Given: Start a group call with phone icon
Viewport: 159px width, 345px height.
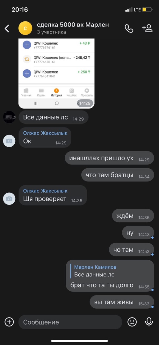Looking at the screenshot, I should click(129, 28).
